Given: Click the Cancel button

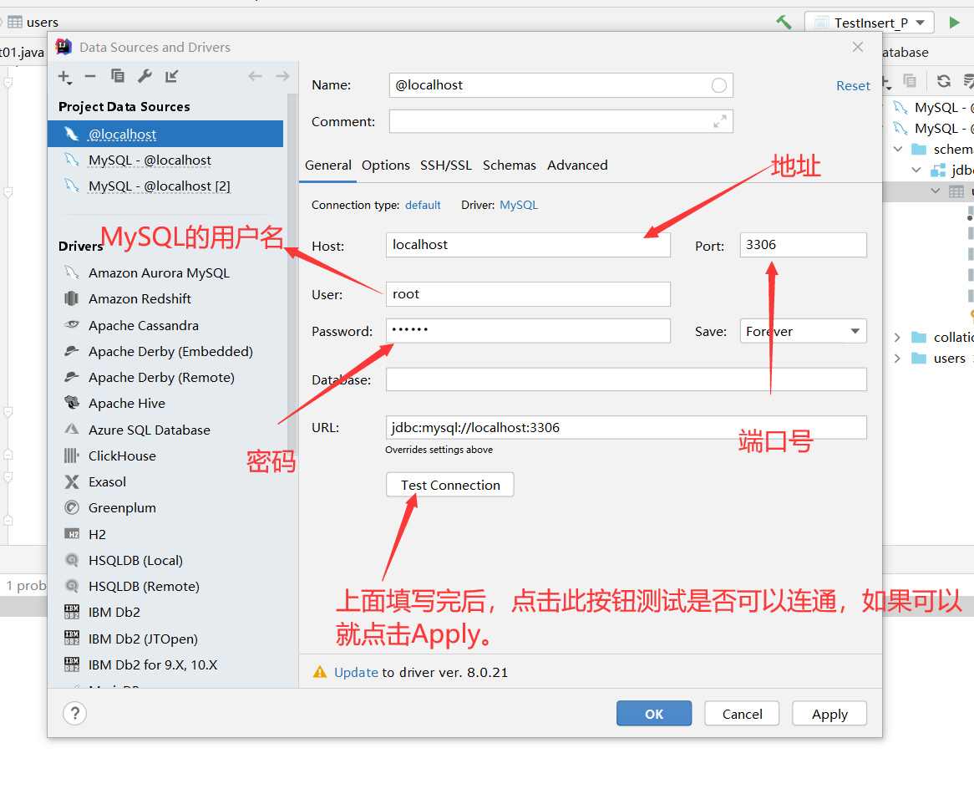Looking at the screenshot, I should pyautogui.click(x=742, y=713).
